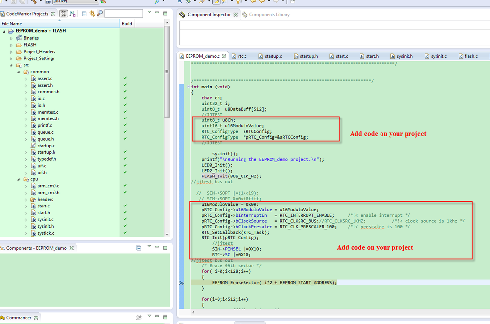This screenshot has width=490, height=324.
Task: Sort by the File Name column header
Action: [59, 23]
